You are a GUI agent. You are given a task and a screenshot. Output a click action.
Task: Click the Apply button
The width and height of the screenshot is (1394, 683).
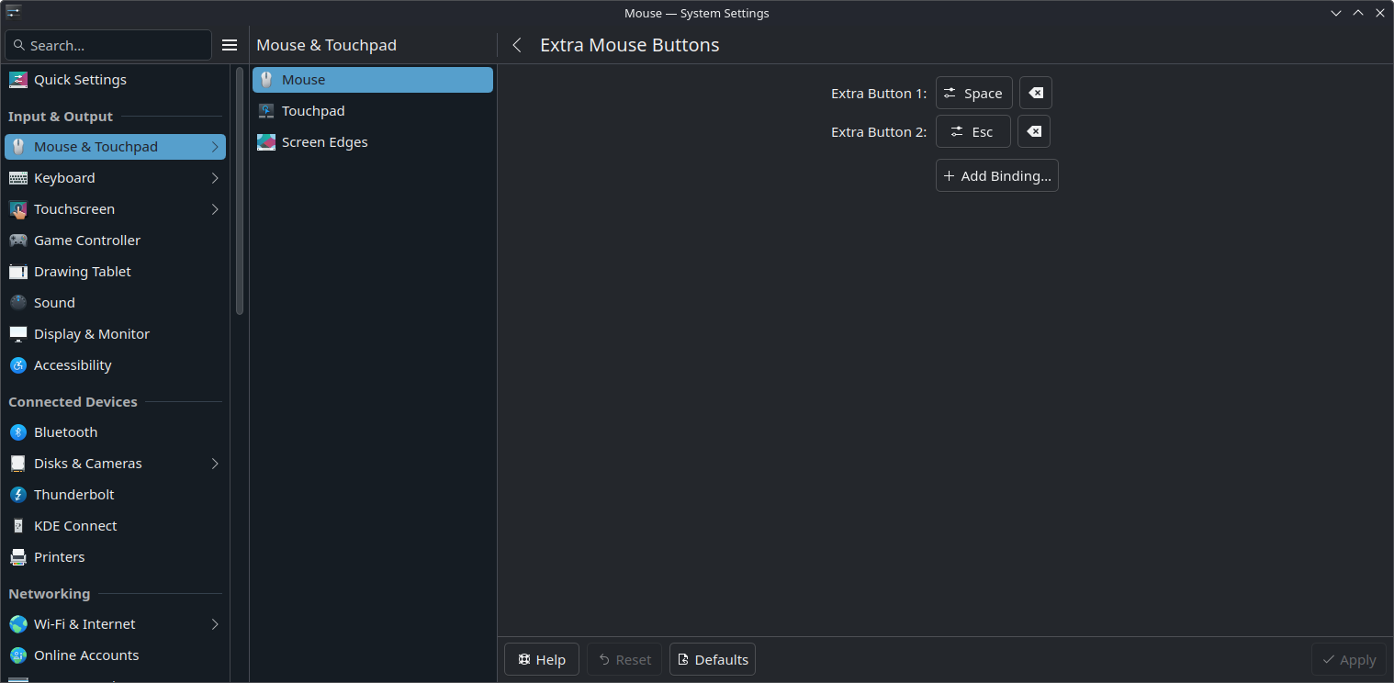click(x=1349, y=659)
